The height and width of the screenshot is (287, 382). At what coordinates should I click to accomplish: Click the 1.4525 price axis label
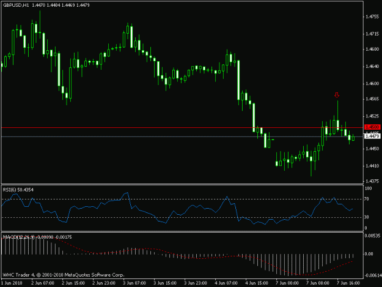click(372, 116)
